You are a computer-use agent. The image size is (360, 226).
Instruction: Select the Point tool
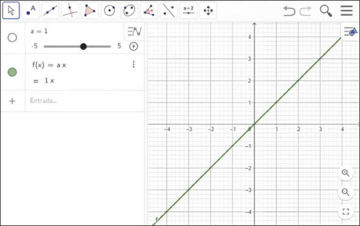tap(31, 10)
